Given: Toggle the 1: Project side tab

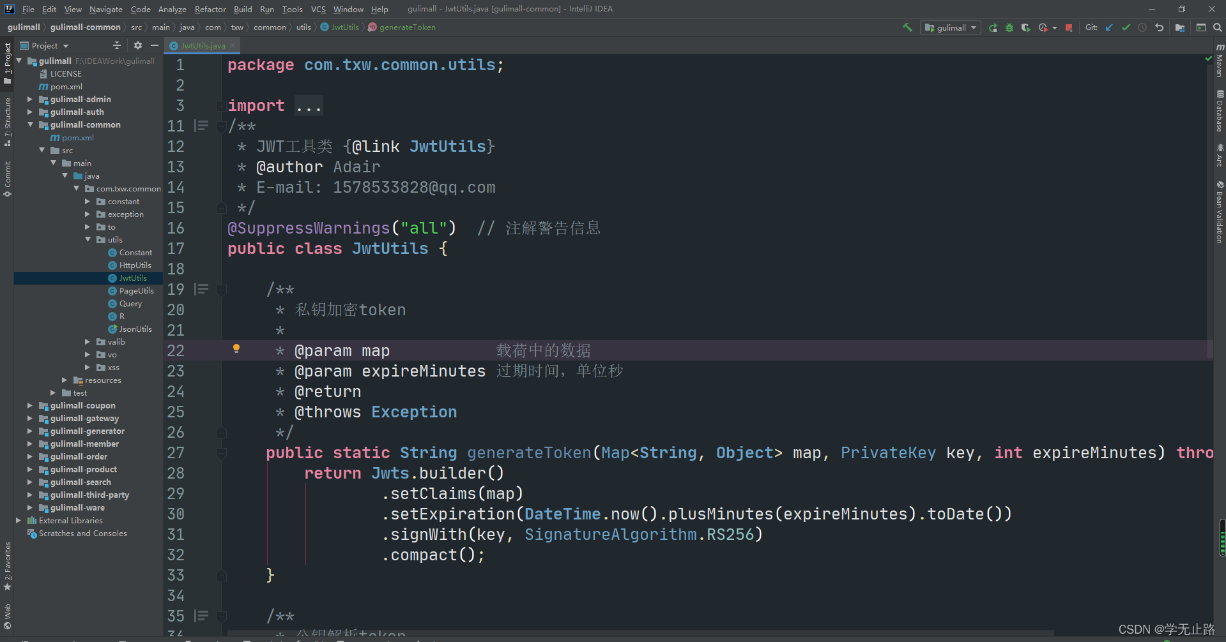Looking at the screenshot, I should [x=8, y=63].
